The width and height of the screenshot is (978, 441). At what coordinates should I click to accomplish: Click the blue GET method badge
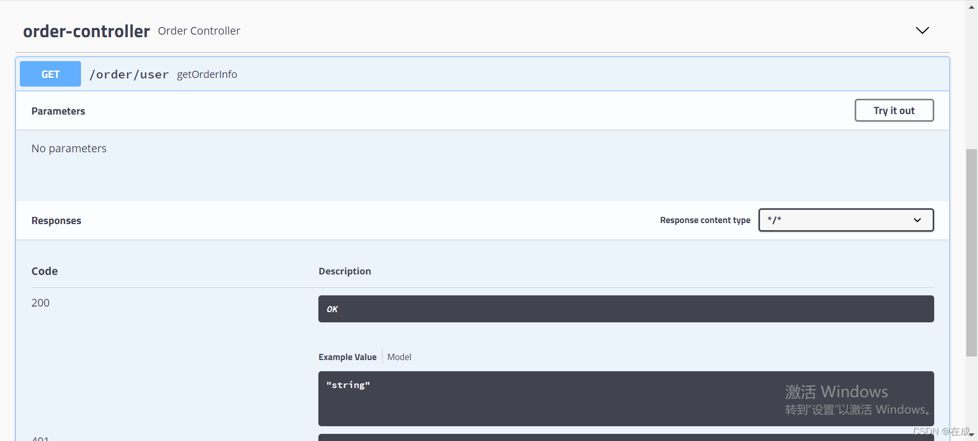(50, 74)
